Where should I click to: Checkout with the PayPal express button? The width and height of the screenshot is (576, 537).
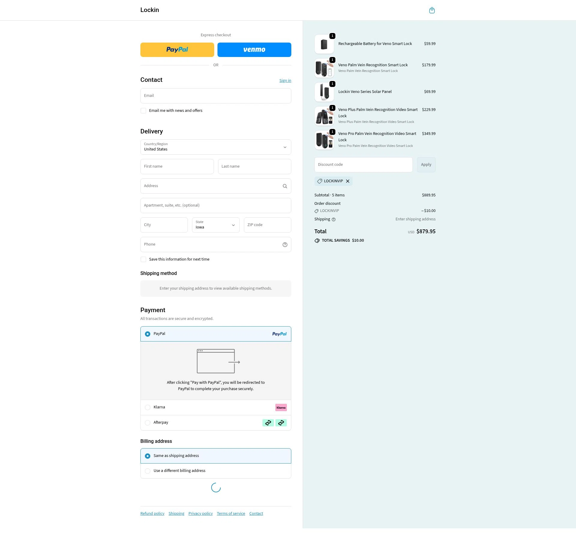pyautogui.click(x=177, y=49)
